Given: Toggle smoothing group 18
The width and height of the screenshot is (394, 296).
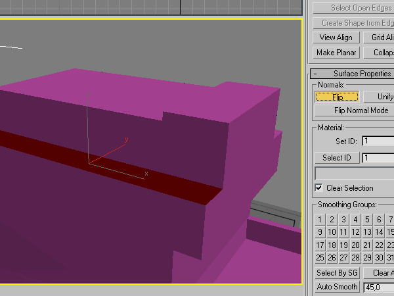Looking at the screenshot, I should point(332,245).
